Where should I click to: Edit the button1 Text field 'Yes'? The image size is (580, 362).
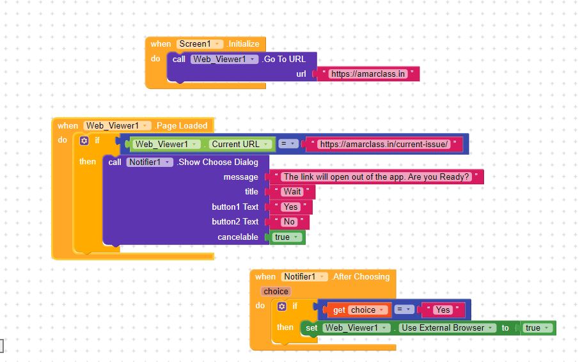click(291, 207)
